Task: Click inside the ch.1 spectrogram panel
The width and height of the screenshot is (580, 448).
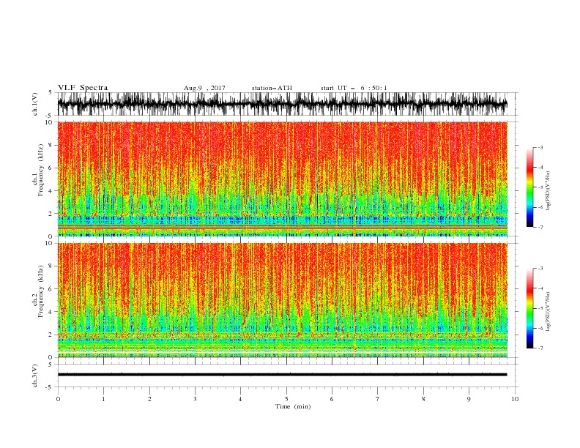Action: pyautogui.click(x=282, y=179)
